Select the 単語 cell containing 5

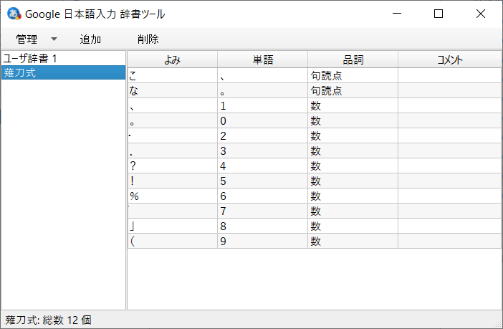263,181
